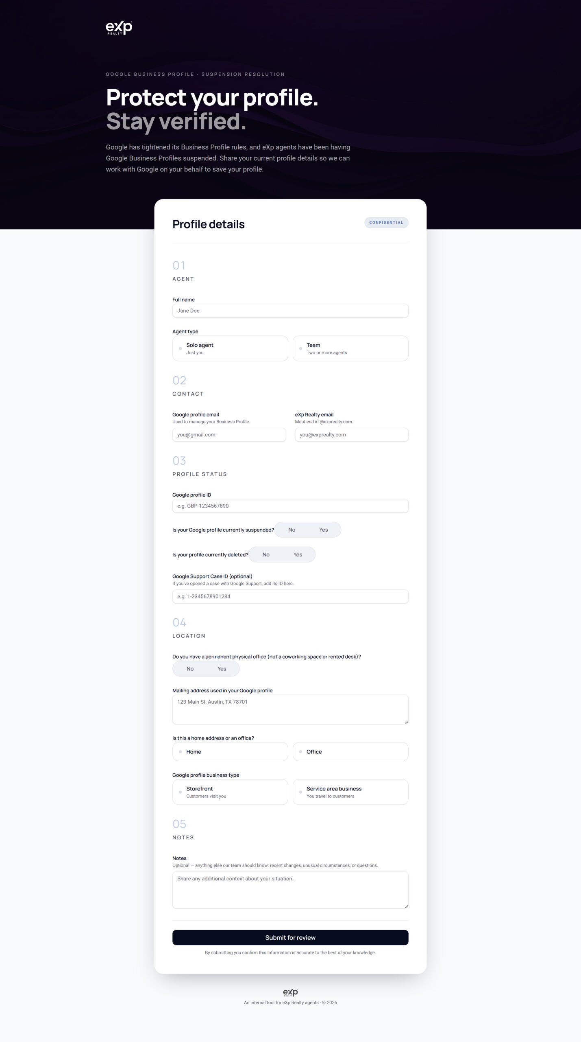Mark profile currently deleted as Yes

298,554
